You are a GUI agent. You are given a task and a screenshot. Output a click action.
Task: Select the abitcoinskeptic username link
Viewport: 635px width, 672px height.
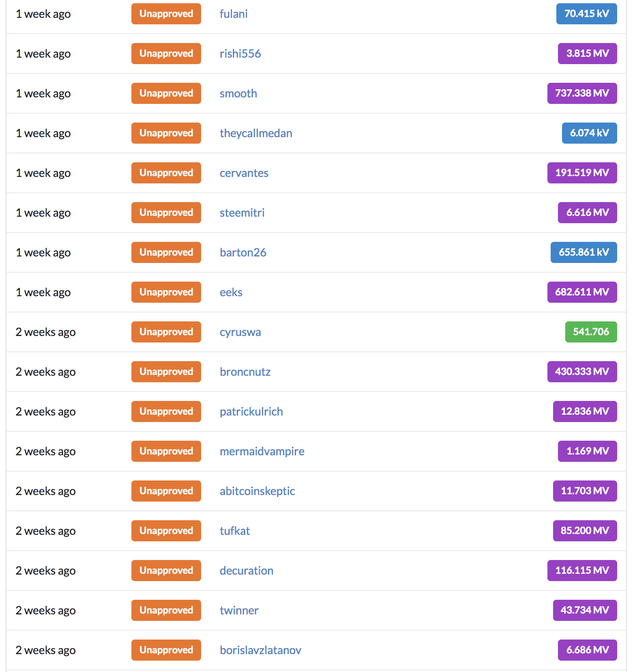pos(257,491)
